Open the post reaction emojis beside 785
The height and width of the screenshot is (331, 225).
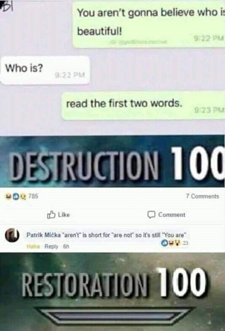(x=16, y=196)
